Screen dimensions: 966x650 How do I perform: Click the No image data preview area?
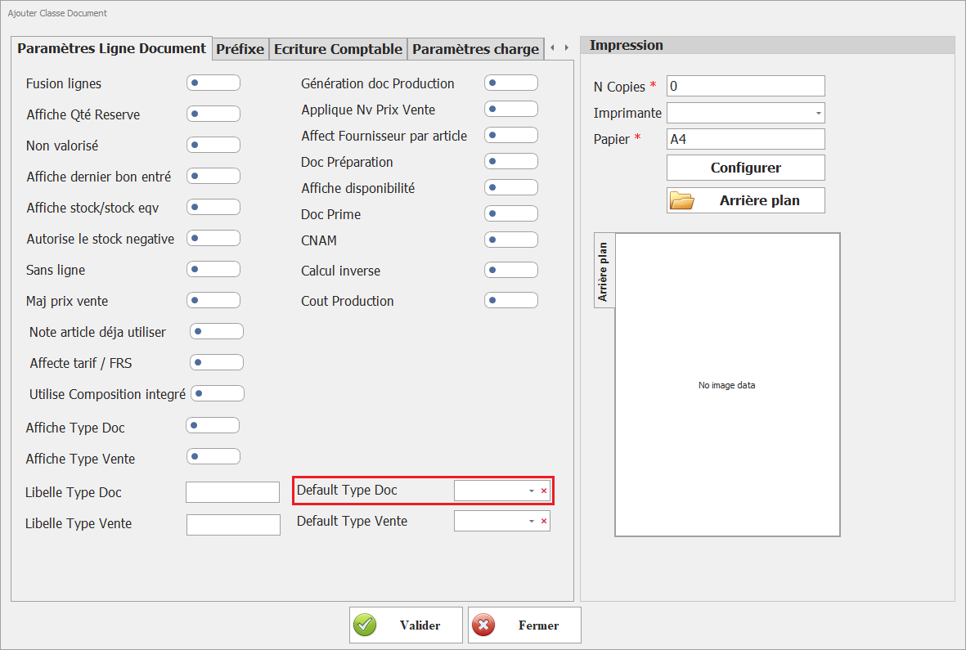[x=727, y=385]
